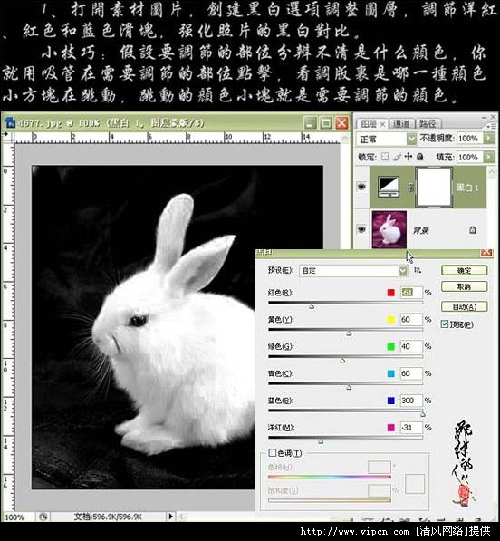Select the lock transparent pixels icon
Viewport: 500px width, 541px height.
coord(385,157)
